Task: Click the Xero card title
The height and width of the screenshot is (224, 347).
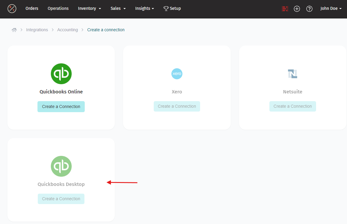Action: click(177, 92)
